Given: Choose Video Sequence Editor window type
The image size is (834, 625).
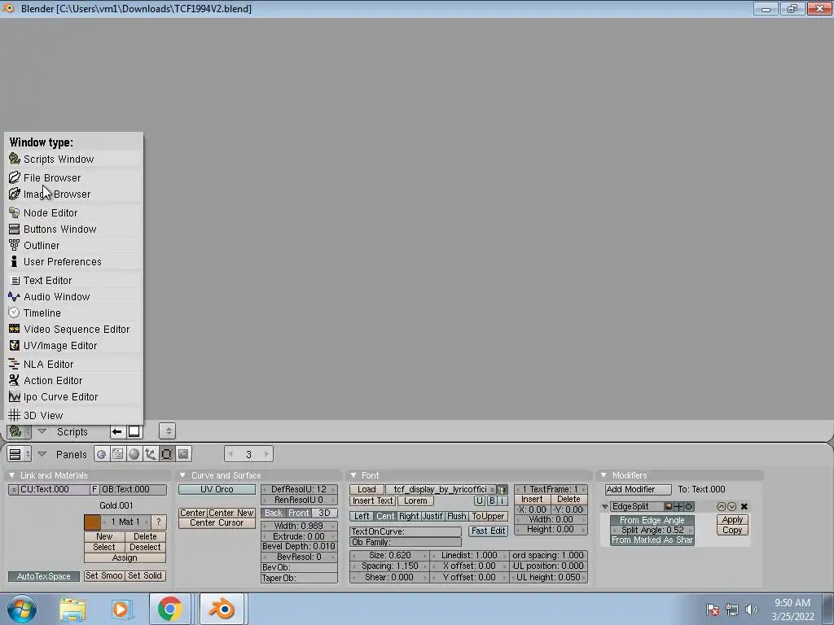Looking at the screenshot, I should point(74,329).
